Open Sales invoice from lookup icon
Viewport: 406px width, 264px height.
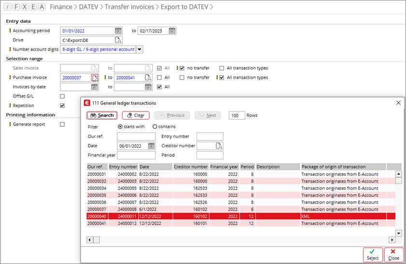click(95, 68)
